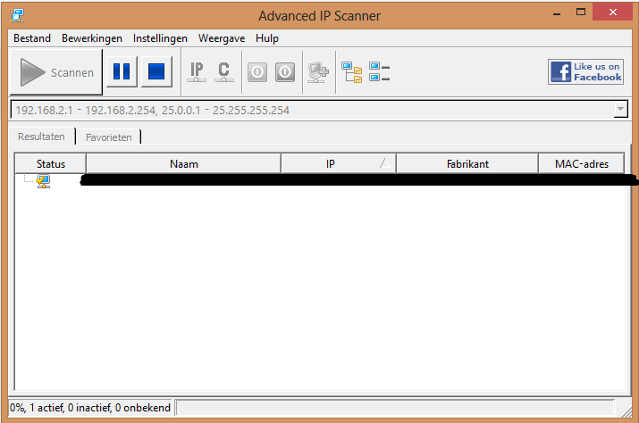Expand the IP range history dropdown arrow
Viewport: 639px width, 423px height.
click(x=620, y=109)
